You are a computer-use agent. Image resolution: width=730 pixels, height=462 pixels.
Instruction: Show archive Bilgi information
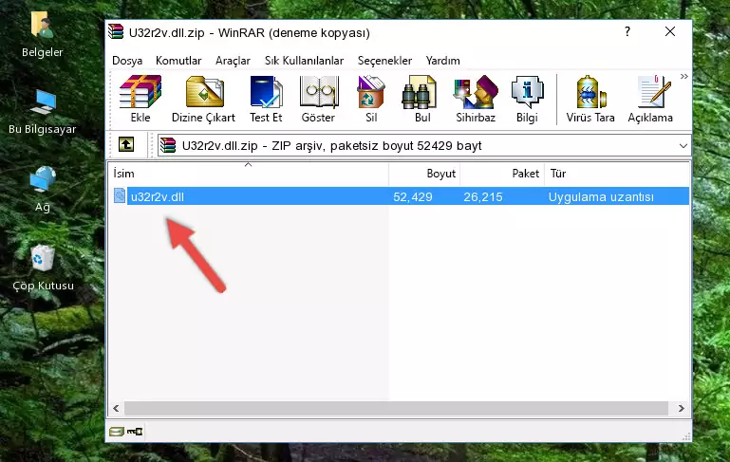click(x=527, y=99)
